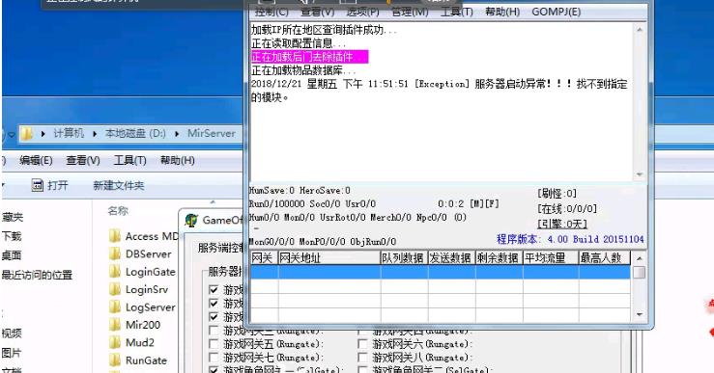Select the highlighted blue gateway table row
Screen dimensions: 714x373
pos(441,272)
